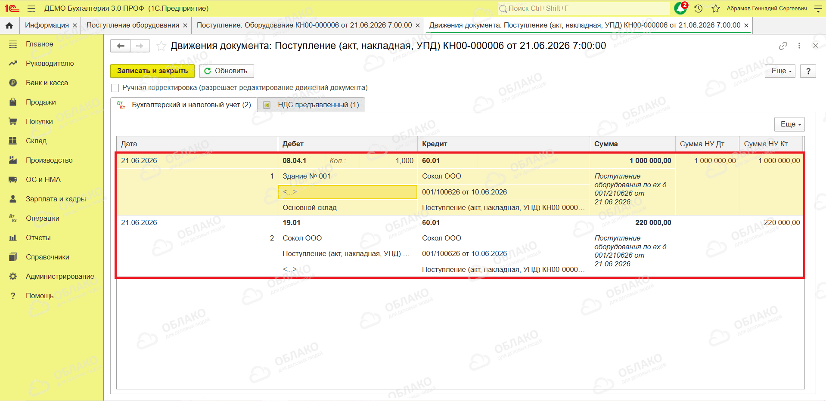Viewport: 826px width, 401px height.
Task: Click the 1C logo icon
Action: click(12, 8)
